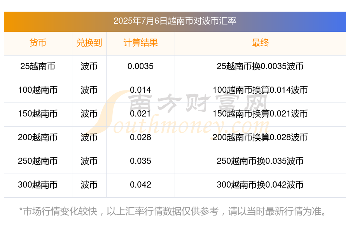Select the 计算结果 column header
The image size is (350, 233).
click(x=140, y=43)
